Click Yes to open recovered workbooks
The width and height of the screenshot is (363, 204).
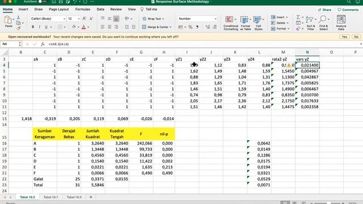point(344,37)
